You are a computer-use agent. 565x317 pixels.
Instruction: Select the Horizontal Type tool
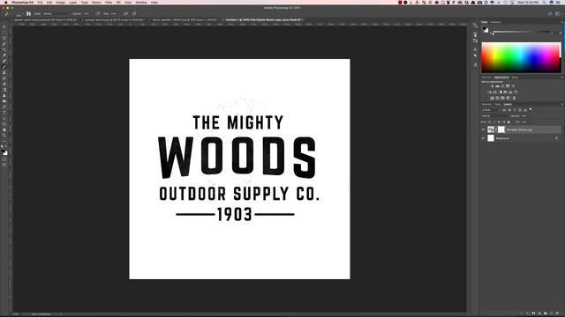point(4,113)
